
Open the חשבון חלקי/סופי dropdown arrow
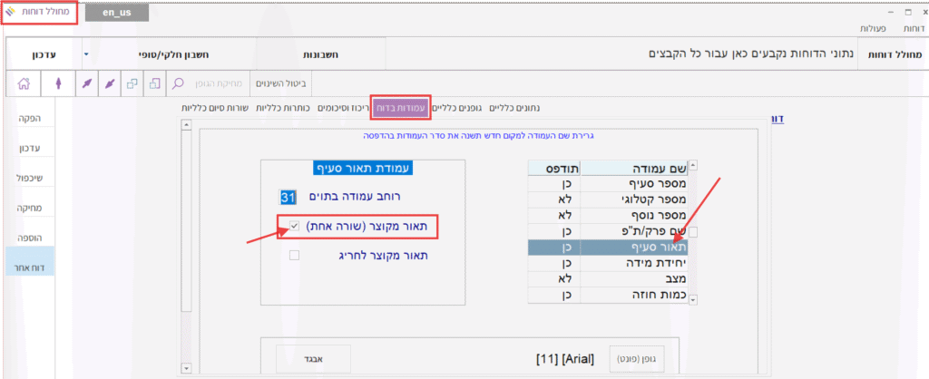click(x=85, y=54)
